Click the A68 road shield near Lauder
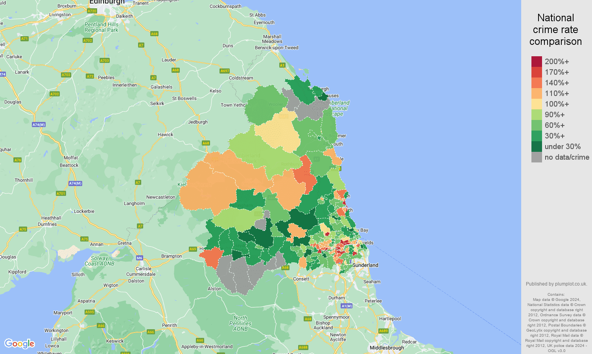This screenshot has width=592, height=354. (175, 70)
